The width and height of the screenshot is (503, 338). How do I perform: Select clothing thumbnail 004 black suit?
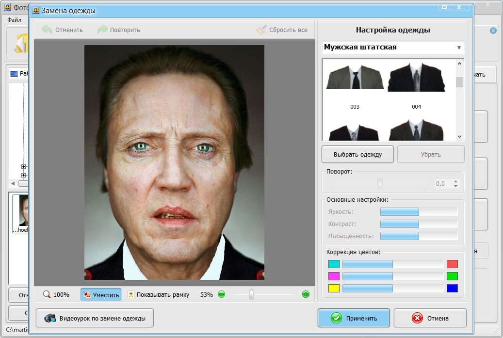tap(416, 77)
